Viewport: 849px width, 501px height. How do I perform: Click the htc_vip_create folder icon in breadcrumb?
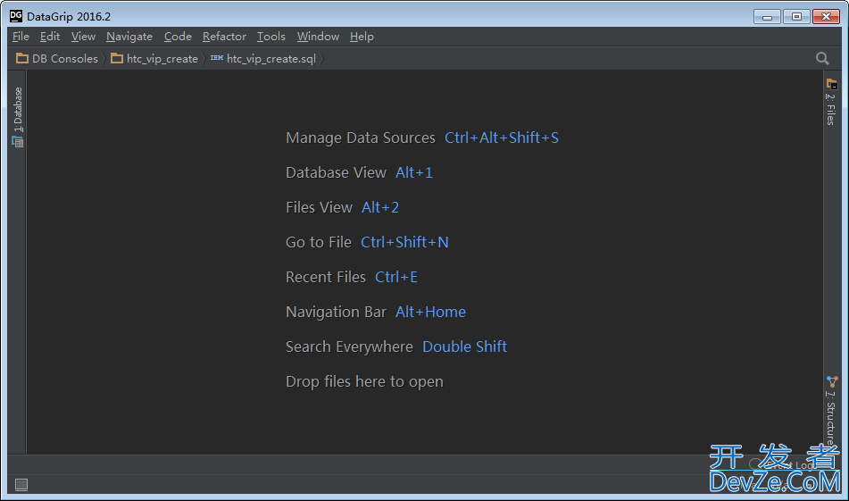117,59
